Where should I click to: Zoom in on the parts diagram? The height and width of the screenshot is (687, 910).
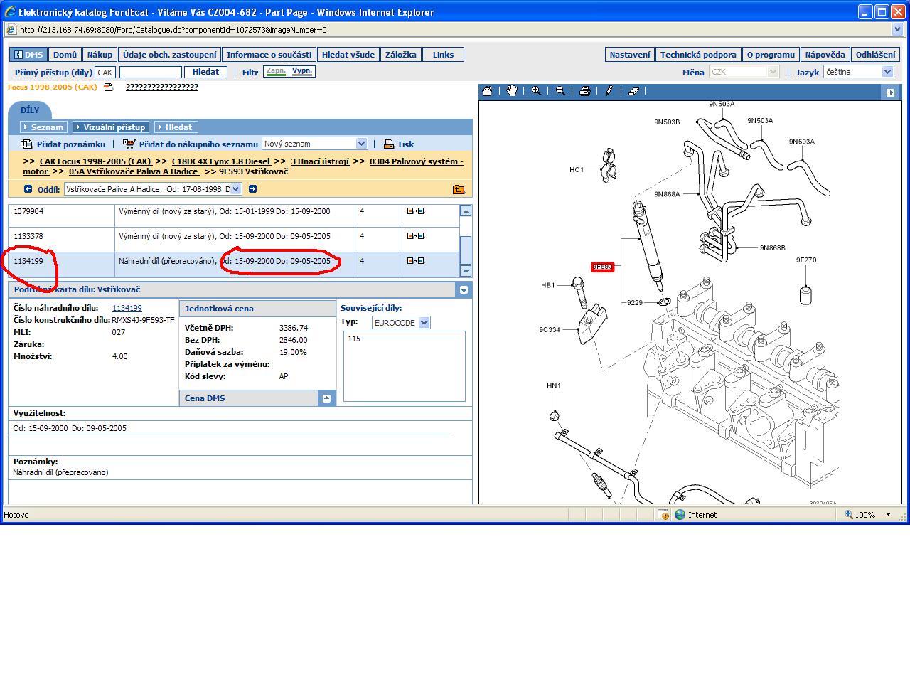click(536, 91)
